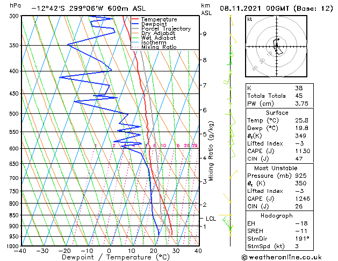The width and height of the screenshot is (338, 261).
Task: Select the 7 km altitude tick label
Action: (x=205, y=85)
